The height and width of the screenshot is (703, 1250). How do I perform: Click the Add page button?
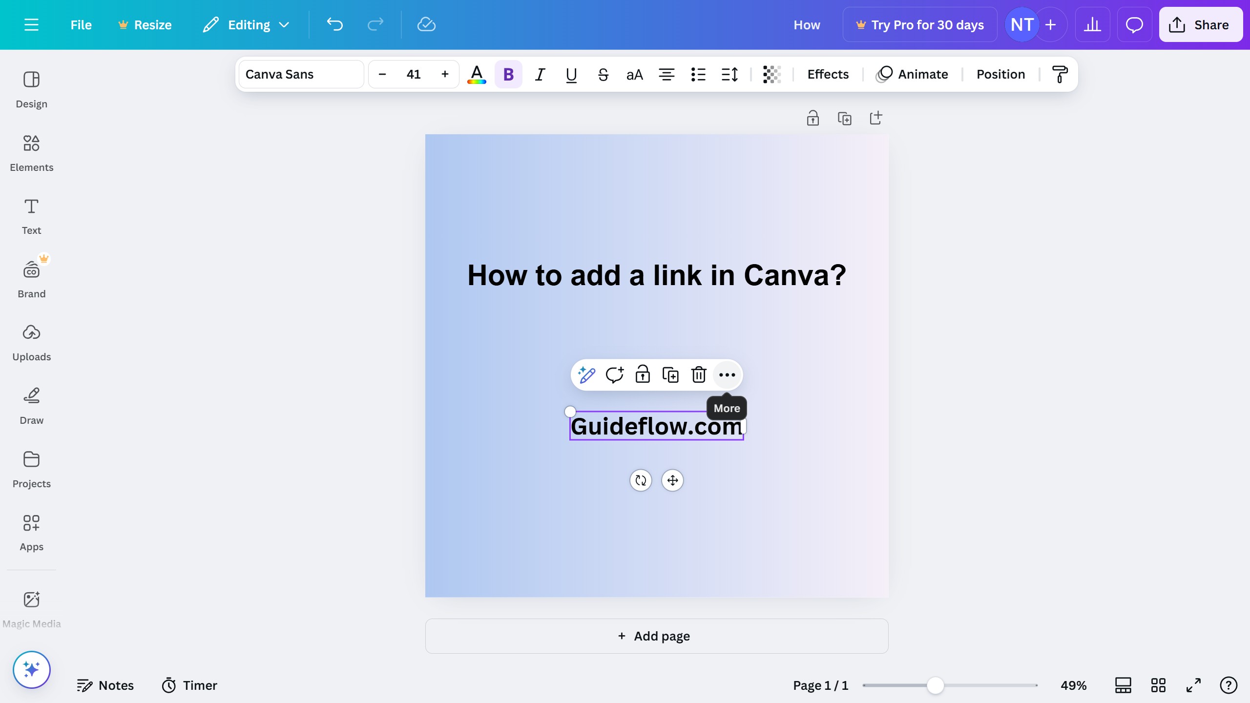tap(656, 636)
